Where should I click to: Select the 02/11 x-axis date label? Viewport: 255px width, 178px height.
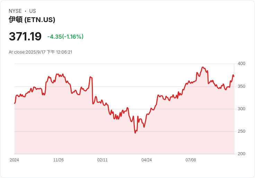[103, 160]
